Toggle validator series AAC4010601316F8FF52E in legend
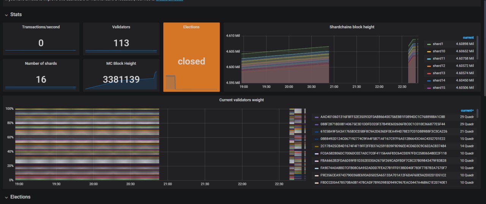486x204 pixels. click(383, 117)
